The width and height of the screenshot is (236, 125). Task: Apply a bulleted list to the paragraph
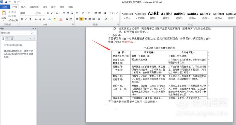77,13
